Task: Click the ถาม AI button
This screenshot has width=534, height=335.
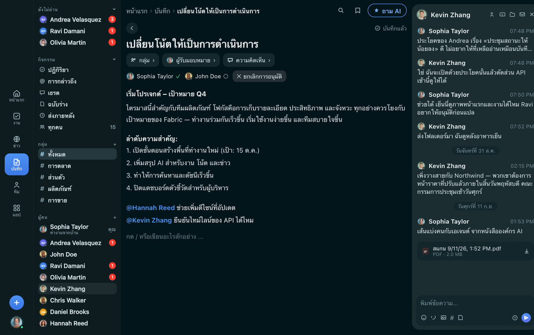Action: point(387,10)
